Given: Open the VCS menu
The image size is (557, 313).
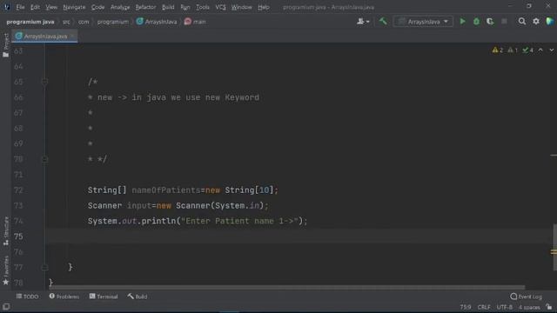Looking at the screenshot, I should (220, 7).
